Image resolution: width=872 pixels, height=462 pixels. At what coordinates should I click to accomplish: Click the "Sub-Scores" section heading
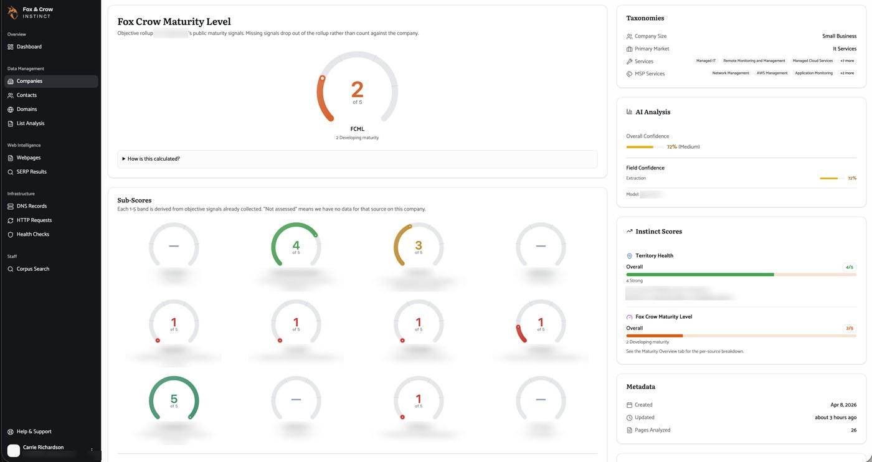135,200
